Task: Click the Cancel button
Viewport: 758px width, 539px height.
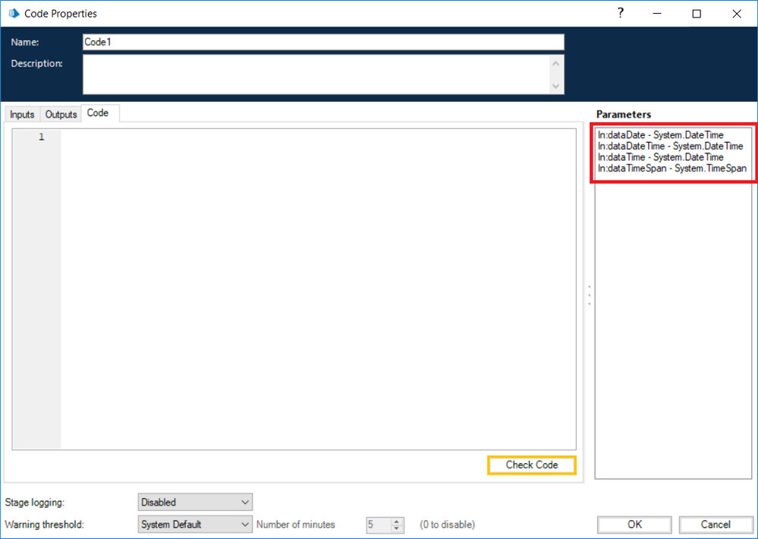Action: (716, 525)
